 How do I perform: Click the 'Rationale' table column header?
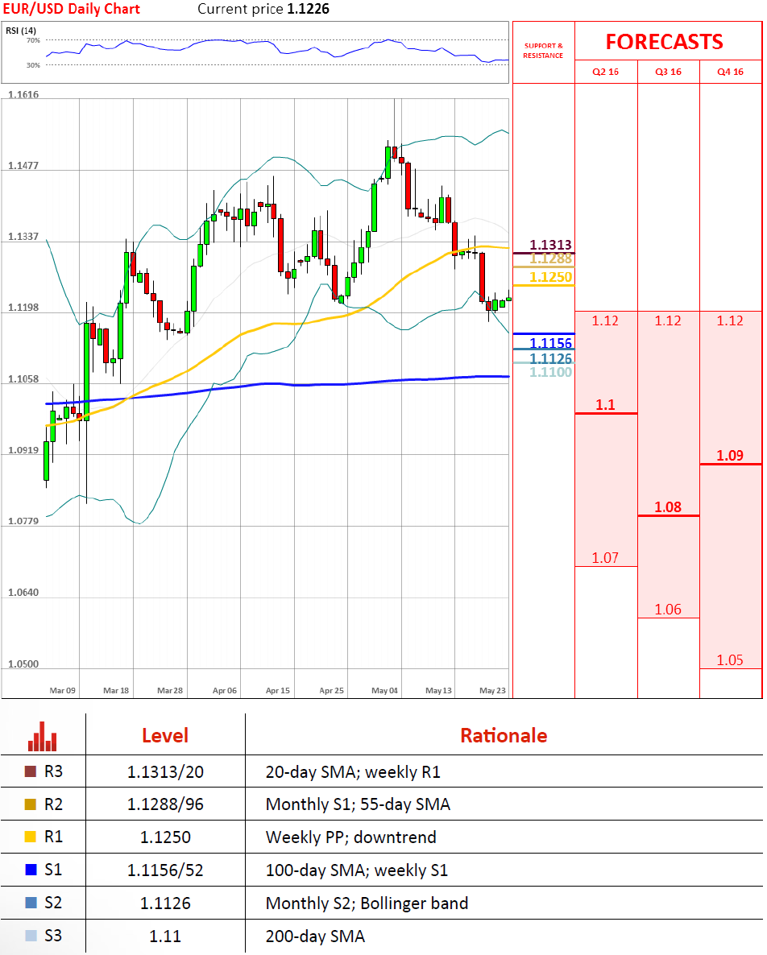tap(504, 736)
